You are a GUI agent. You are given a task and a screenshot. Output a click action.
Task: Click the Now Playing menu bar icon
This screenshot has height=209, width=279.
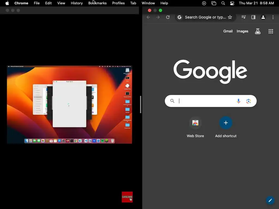(x=204, y=3)
